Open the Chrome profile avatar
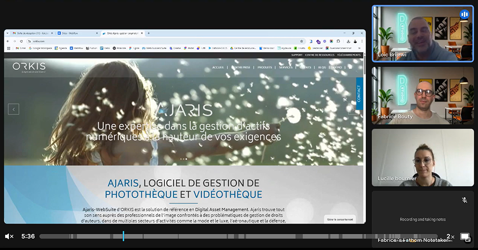The height and width of the screenshot is (250, 478). point(355,41)
